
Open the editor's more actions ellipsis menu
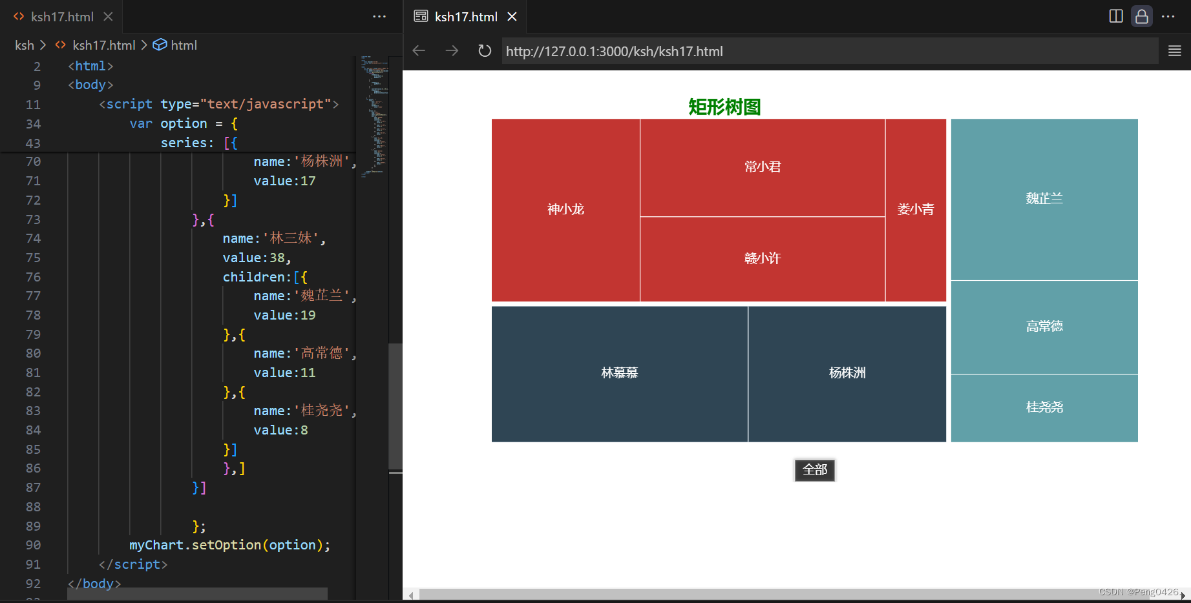(x=379, y=17)
